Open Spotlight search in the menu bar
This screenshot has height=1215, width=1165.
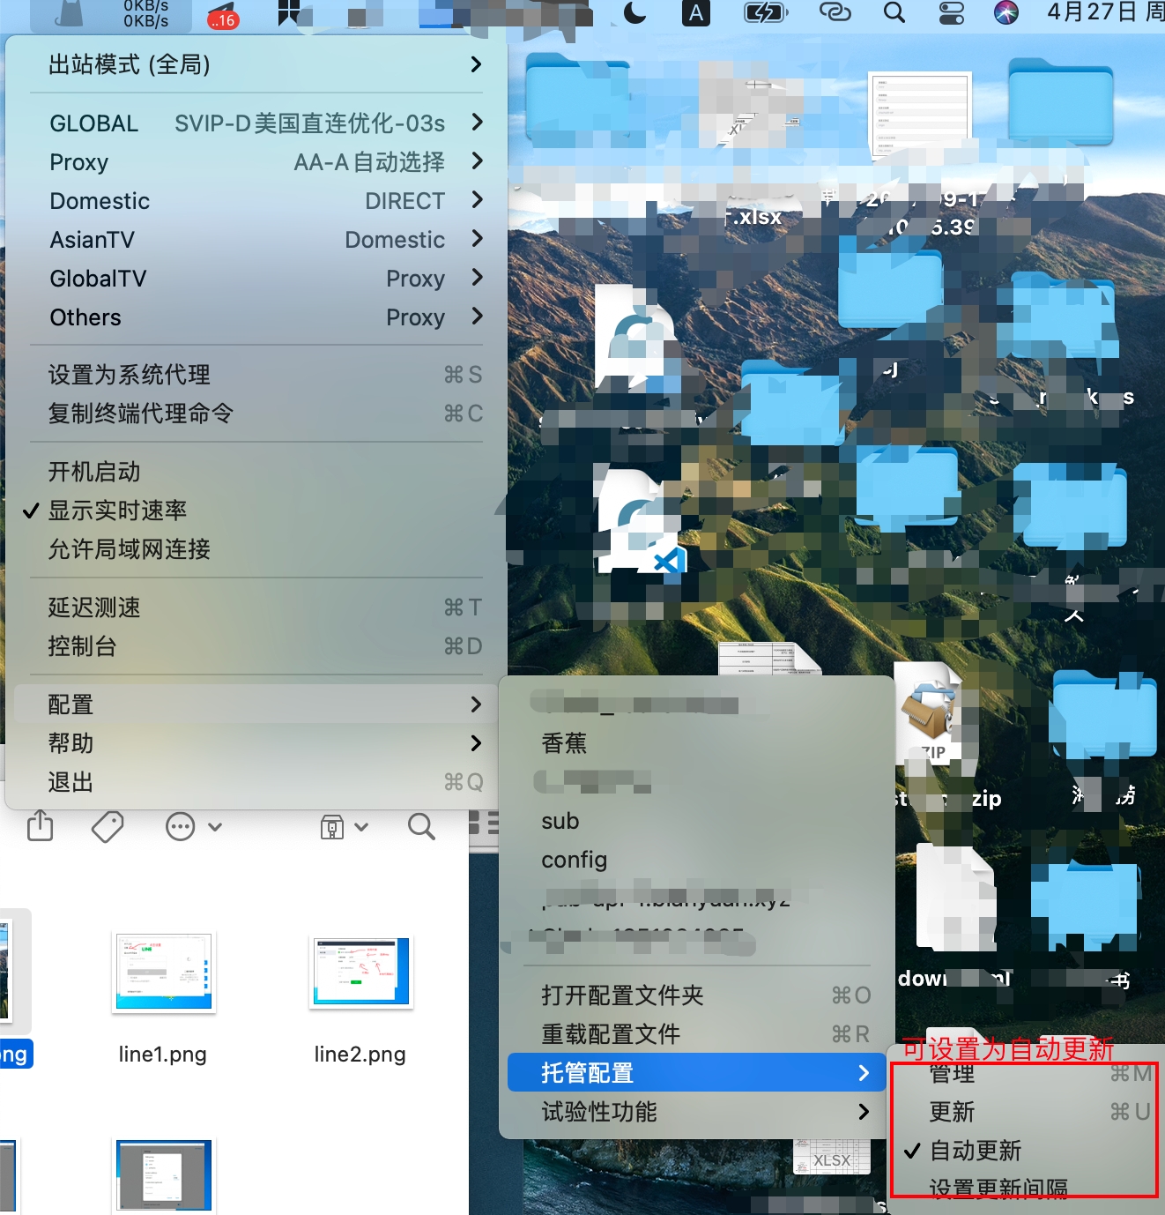click(x=894, y=12)
